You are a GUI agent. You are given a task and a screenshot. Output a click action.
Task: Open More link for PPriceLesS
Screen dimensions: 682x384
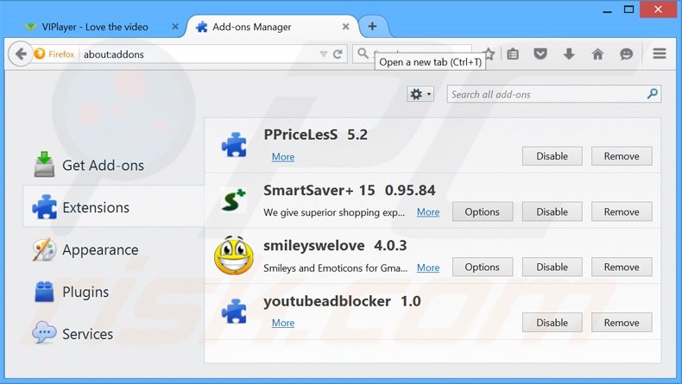(283, 156)
